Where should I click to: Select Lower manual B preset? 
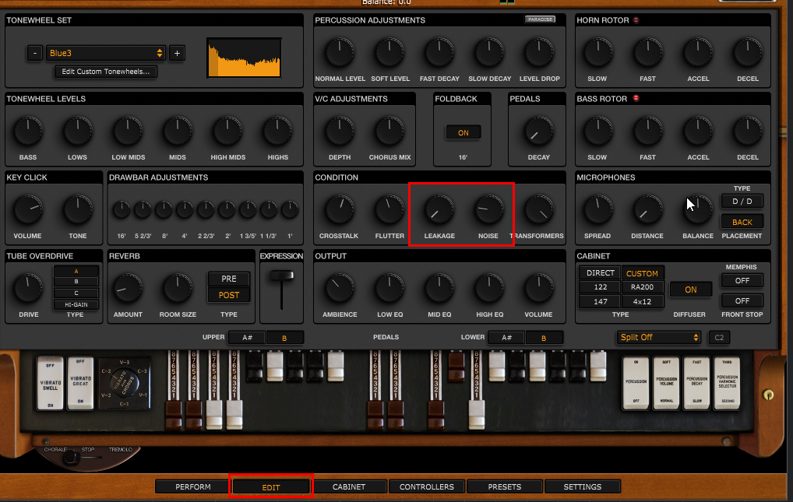point(544,337)
